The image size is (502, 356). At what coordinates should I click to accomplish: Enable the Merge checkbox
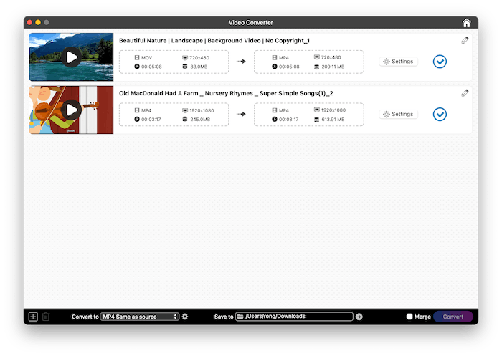tap(409, 317)
